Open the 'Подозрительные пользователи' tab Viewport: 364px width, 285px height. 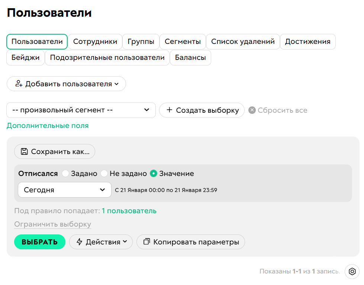pos(107,58)
